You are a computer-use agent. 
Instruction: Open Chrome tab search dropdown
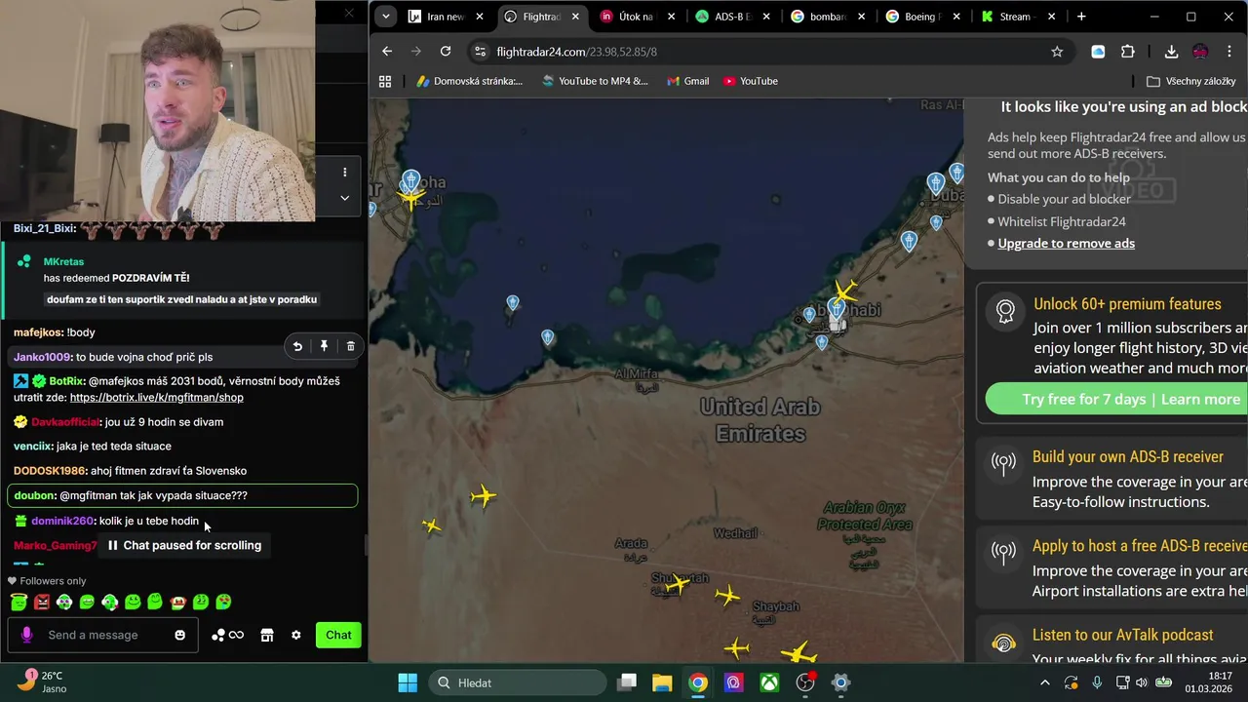pyautogui.click(x=386, y=17)
